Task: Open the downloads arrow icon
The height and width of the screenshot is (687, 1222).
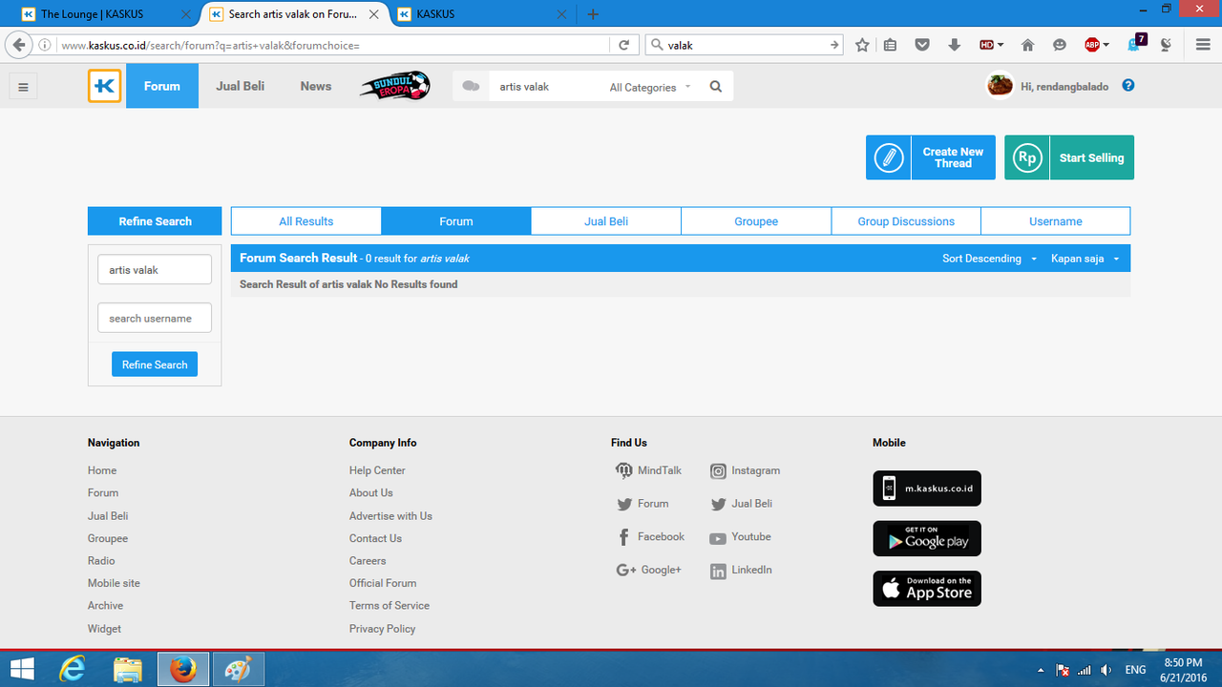Action: [954, 45]
